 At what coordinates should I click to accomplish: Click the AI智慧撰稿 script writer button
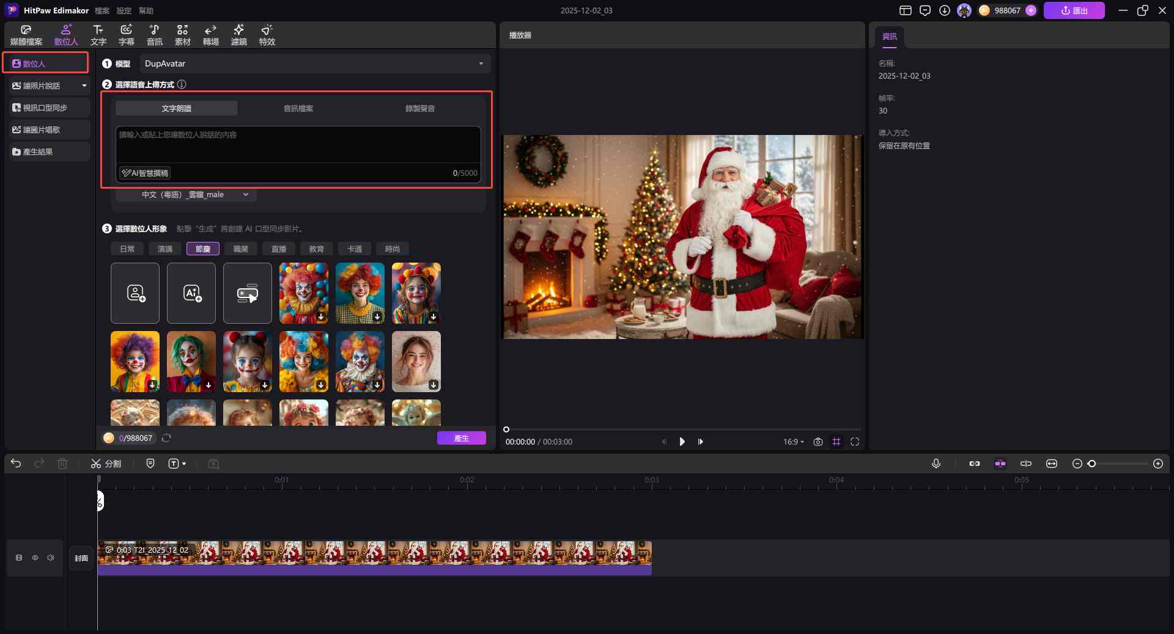[x=145, y=173]
